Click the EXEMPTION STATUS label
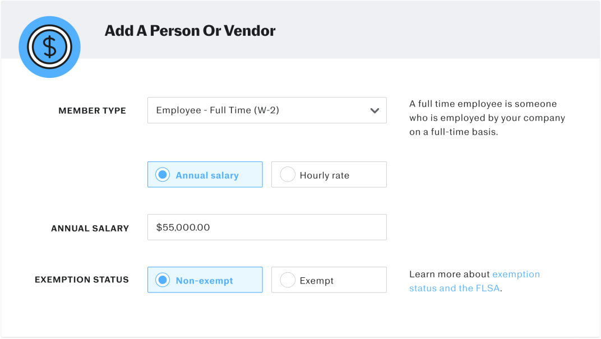Viewport: 601px width, 339px height. coord(81,280)
